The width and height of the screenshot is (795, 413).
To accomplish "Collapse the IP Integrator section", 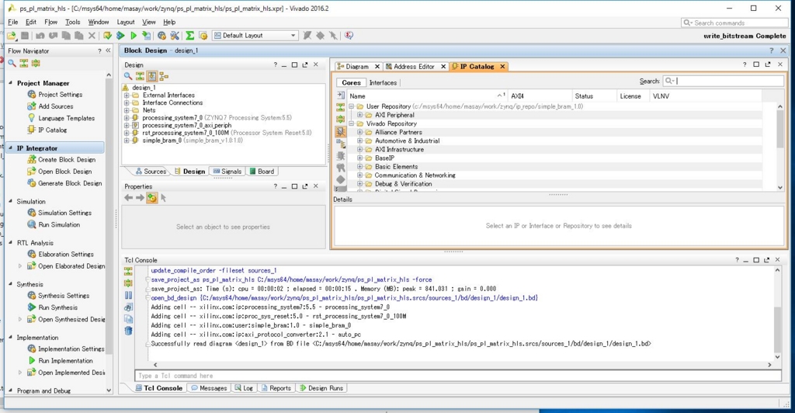I will tap(11, 148).
